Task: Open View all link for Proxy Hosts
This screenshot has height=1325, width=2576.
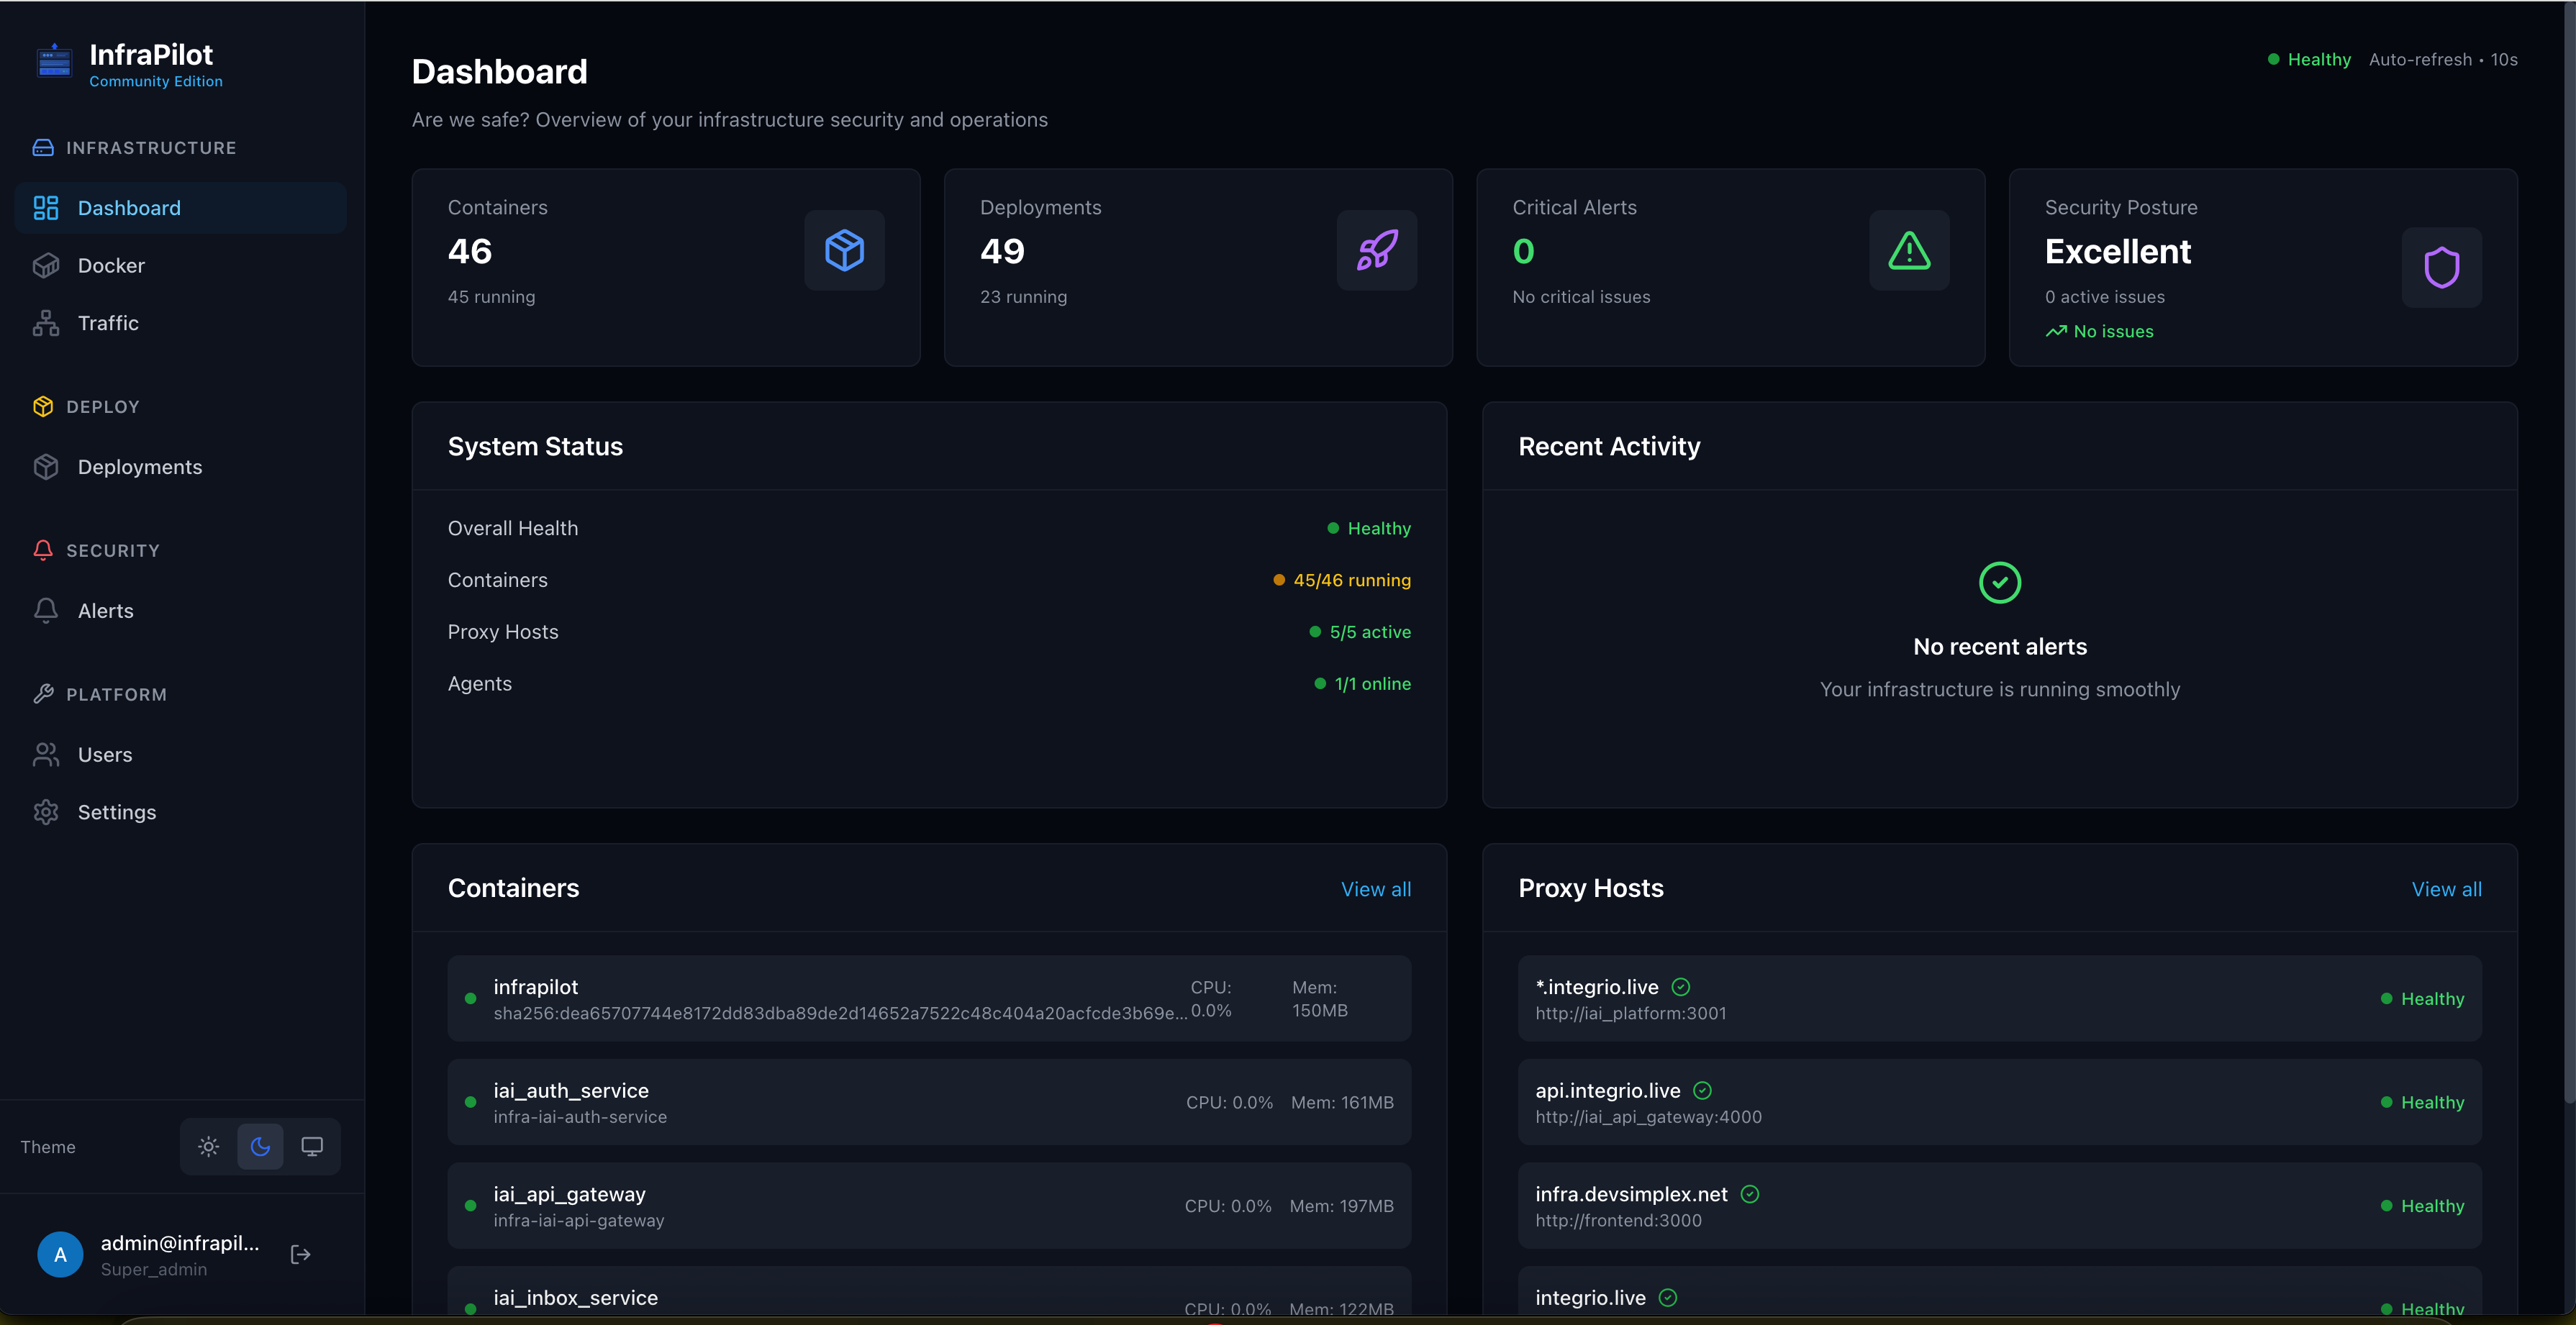Action: click(x=2446, y=889)
